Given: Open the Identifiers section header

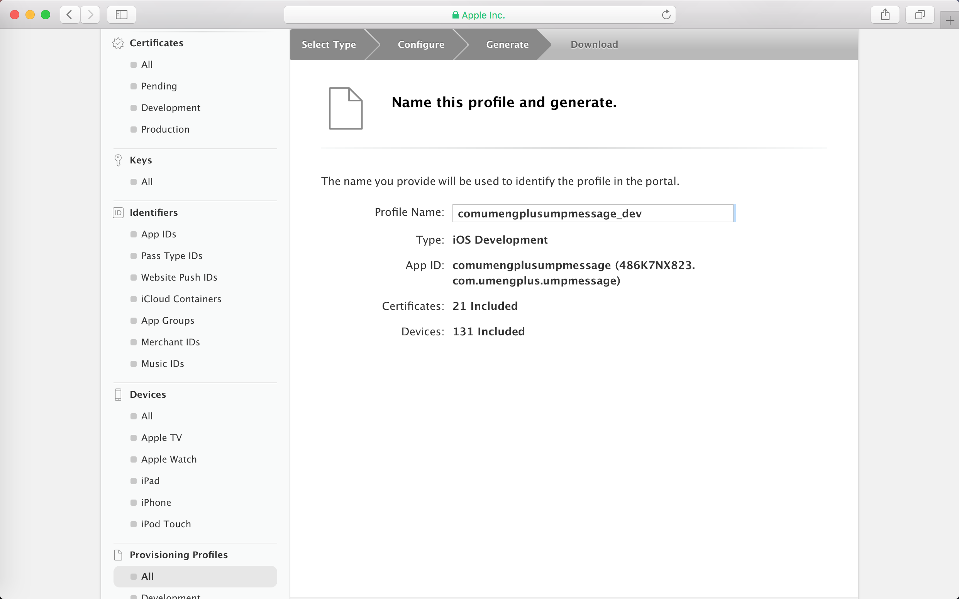Looking at the screenshot, I should coord(154,213).
